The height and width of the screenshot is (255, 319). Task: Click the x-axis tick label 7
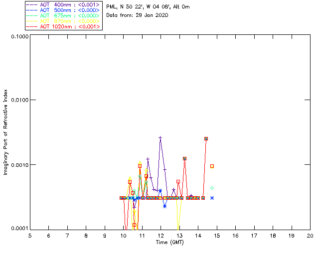click(x=67, y=236)
